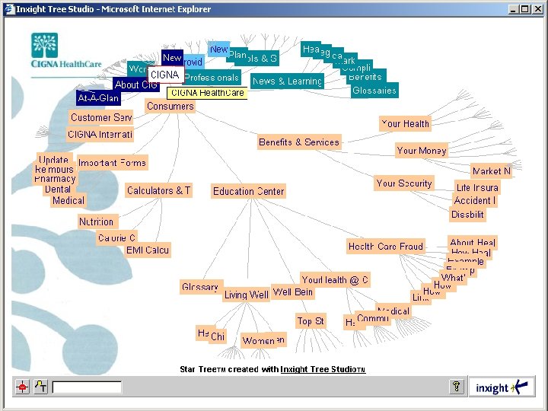Click the CIGNA HealthCare tree logo
This screenshot has width=548, height=411.
click(x=44, y=46)
